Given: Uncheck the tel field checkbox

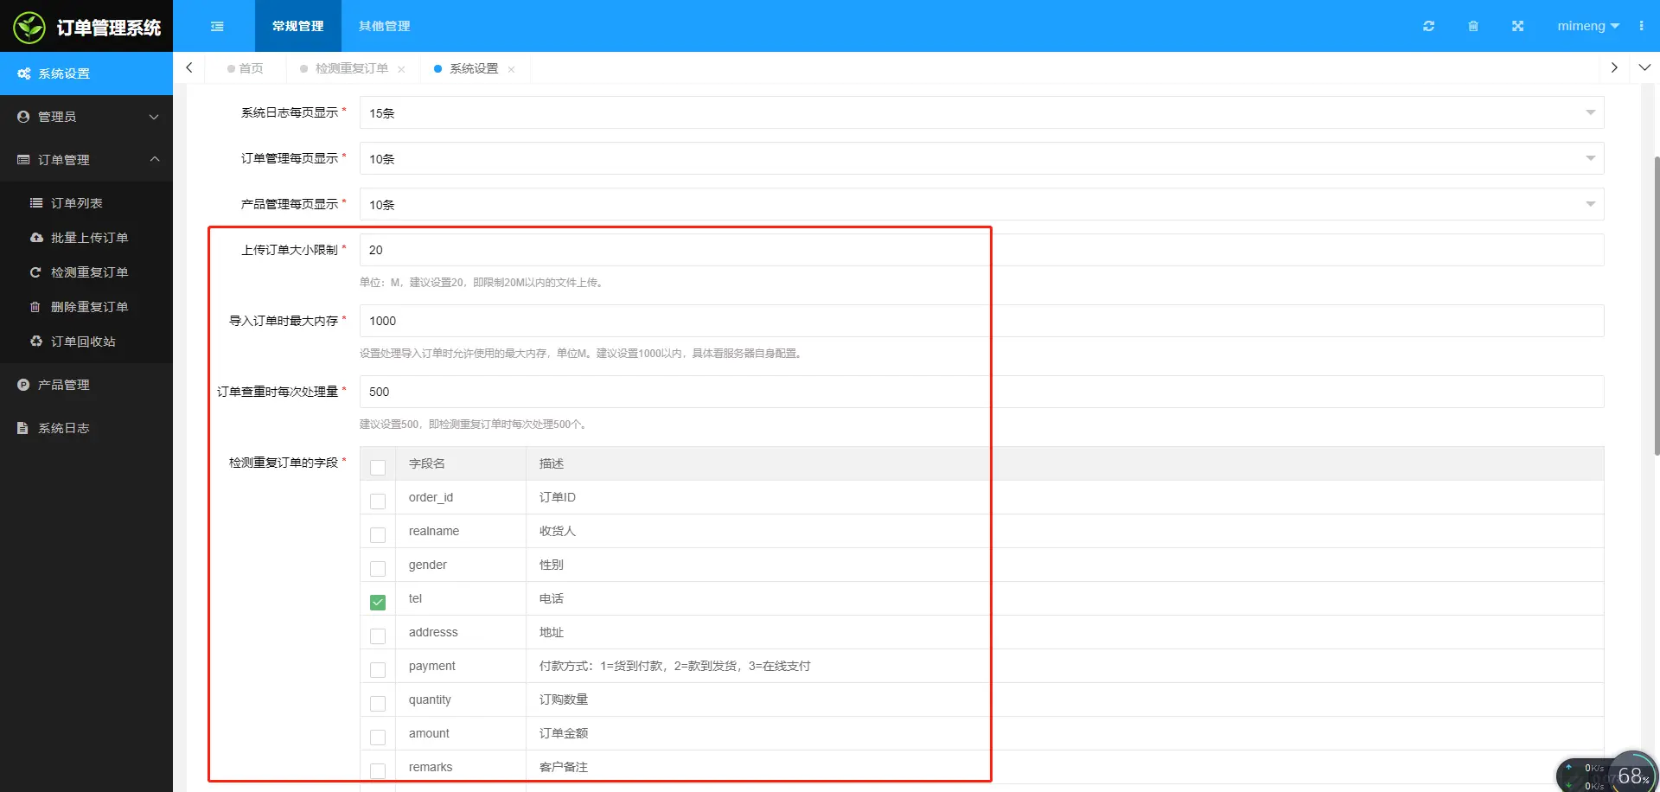Looking at the screenshot, I should (x=377, y=602).
